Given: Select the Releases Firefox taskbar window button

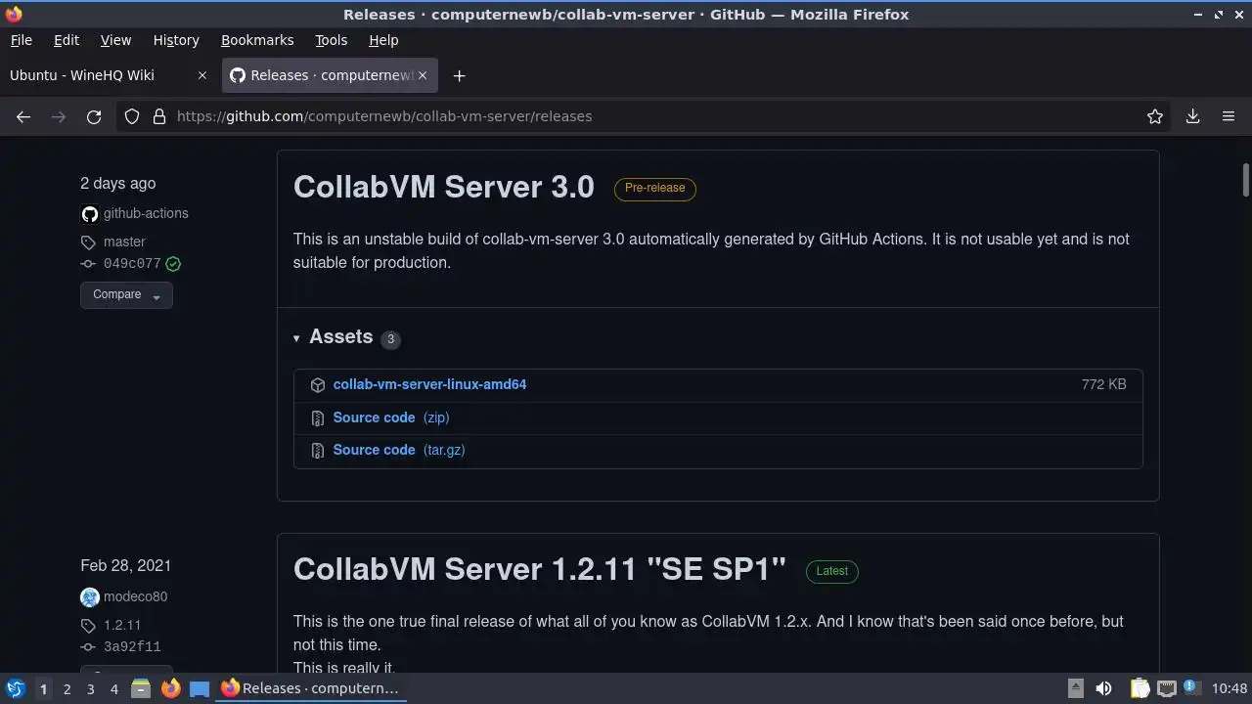Looking at the screenshot, I should coord(312,688).
